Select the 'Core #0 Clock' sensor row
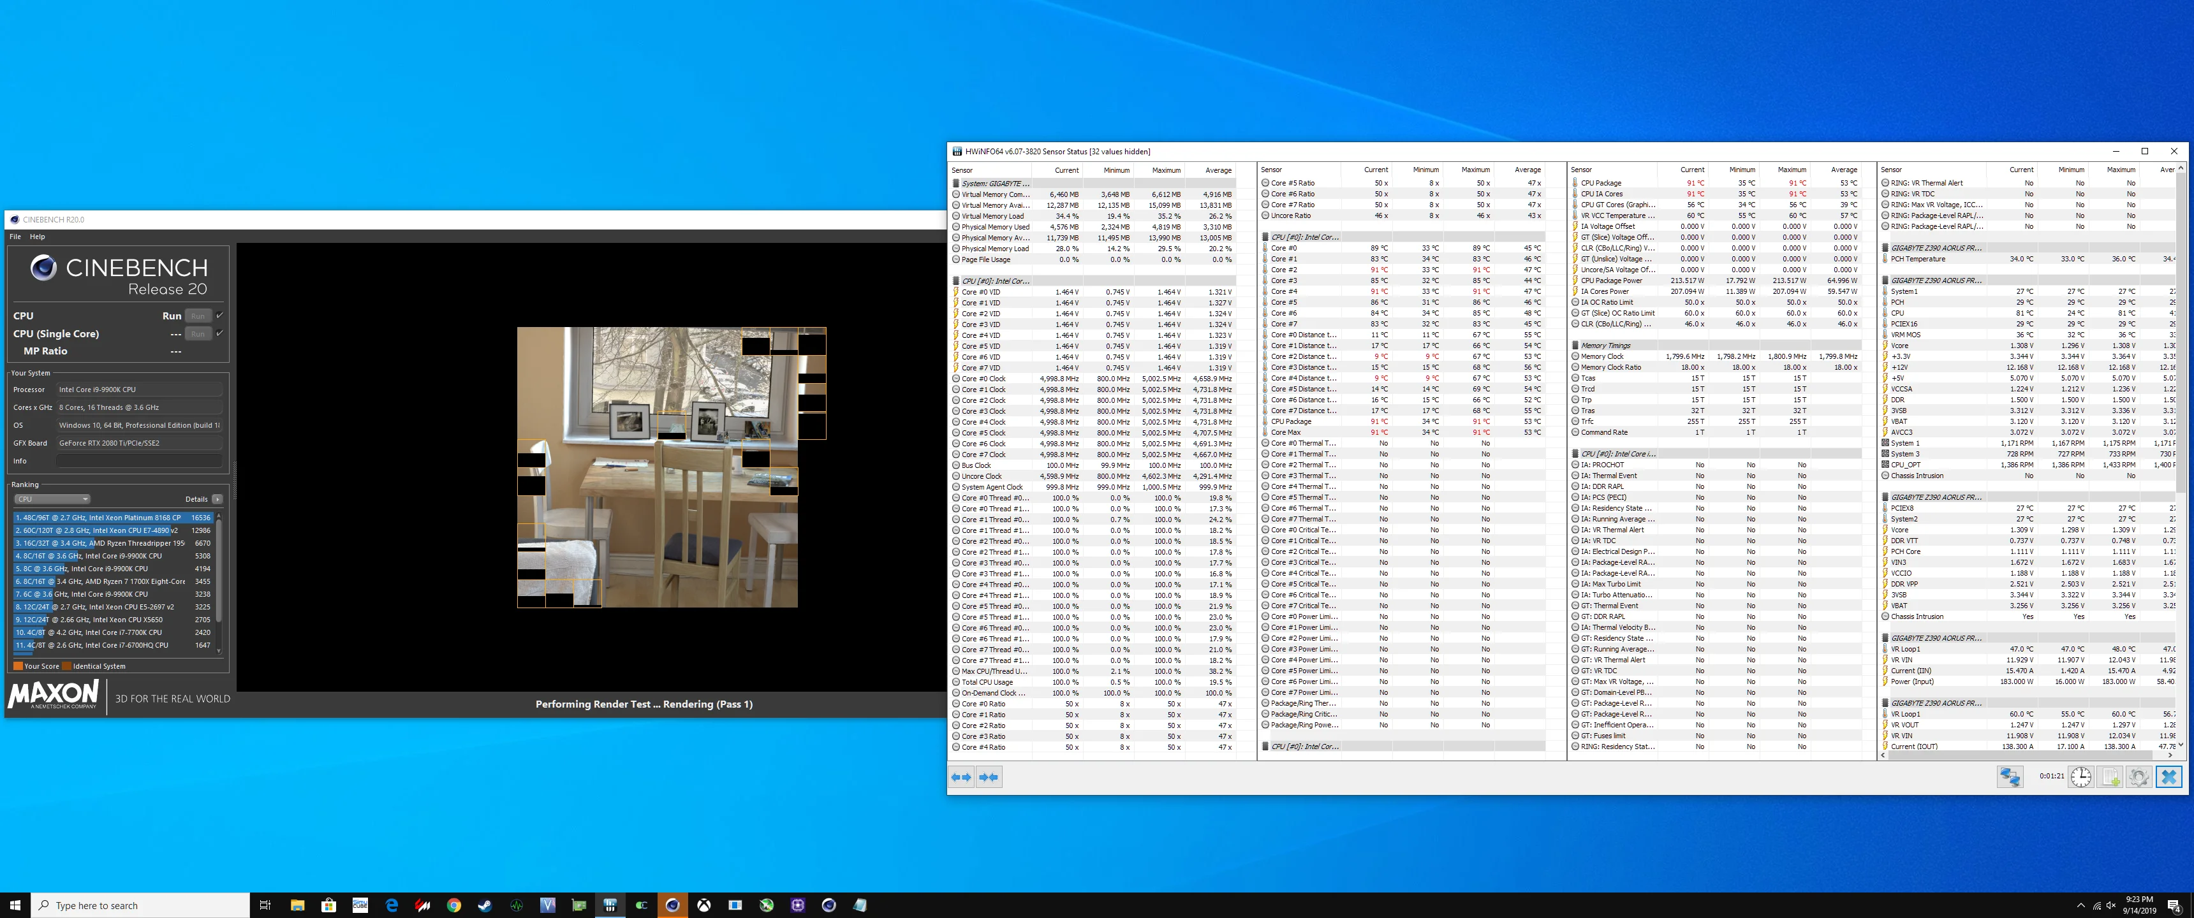2194x918 pixels. (1094, 379)
